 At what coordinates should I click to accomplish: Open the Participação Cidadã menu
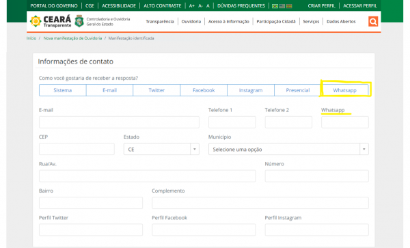pos(276,21)
